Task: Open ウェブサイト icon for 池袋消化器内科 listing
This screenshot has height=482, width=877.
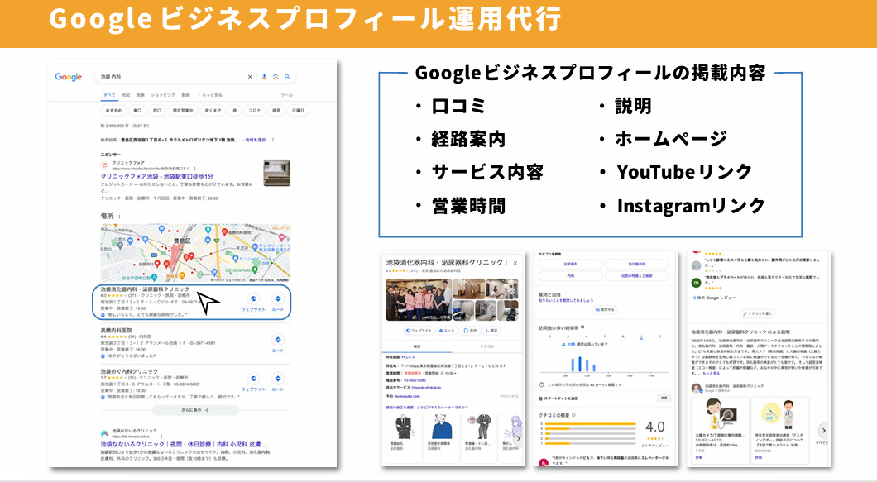Action: click(x=253, y=300)
